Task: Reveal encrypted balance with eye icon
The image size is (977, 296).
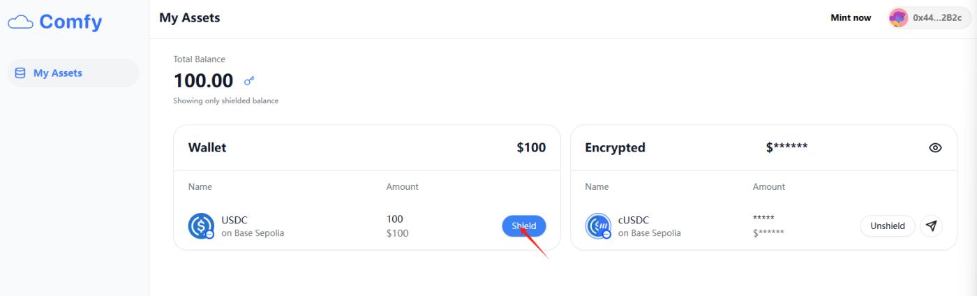Action: coord(935,148)
